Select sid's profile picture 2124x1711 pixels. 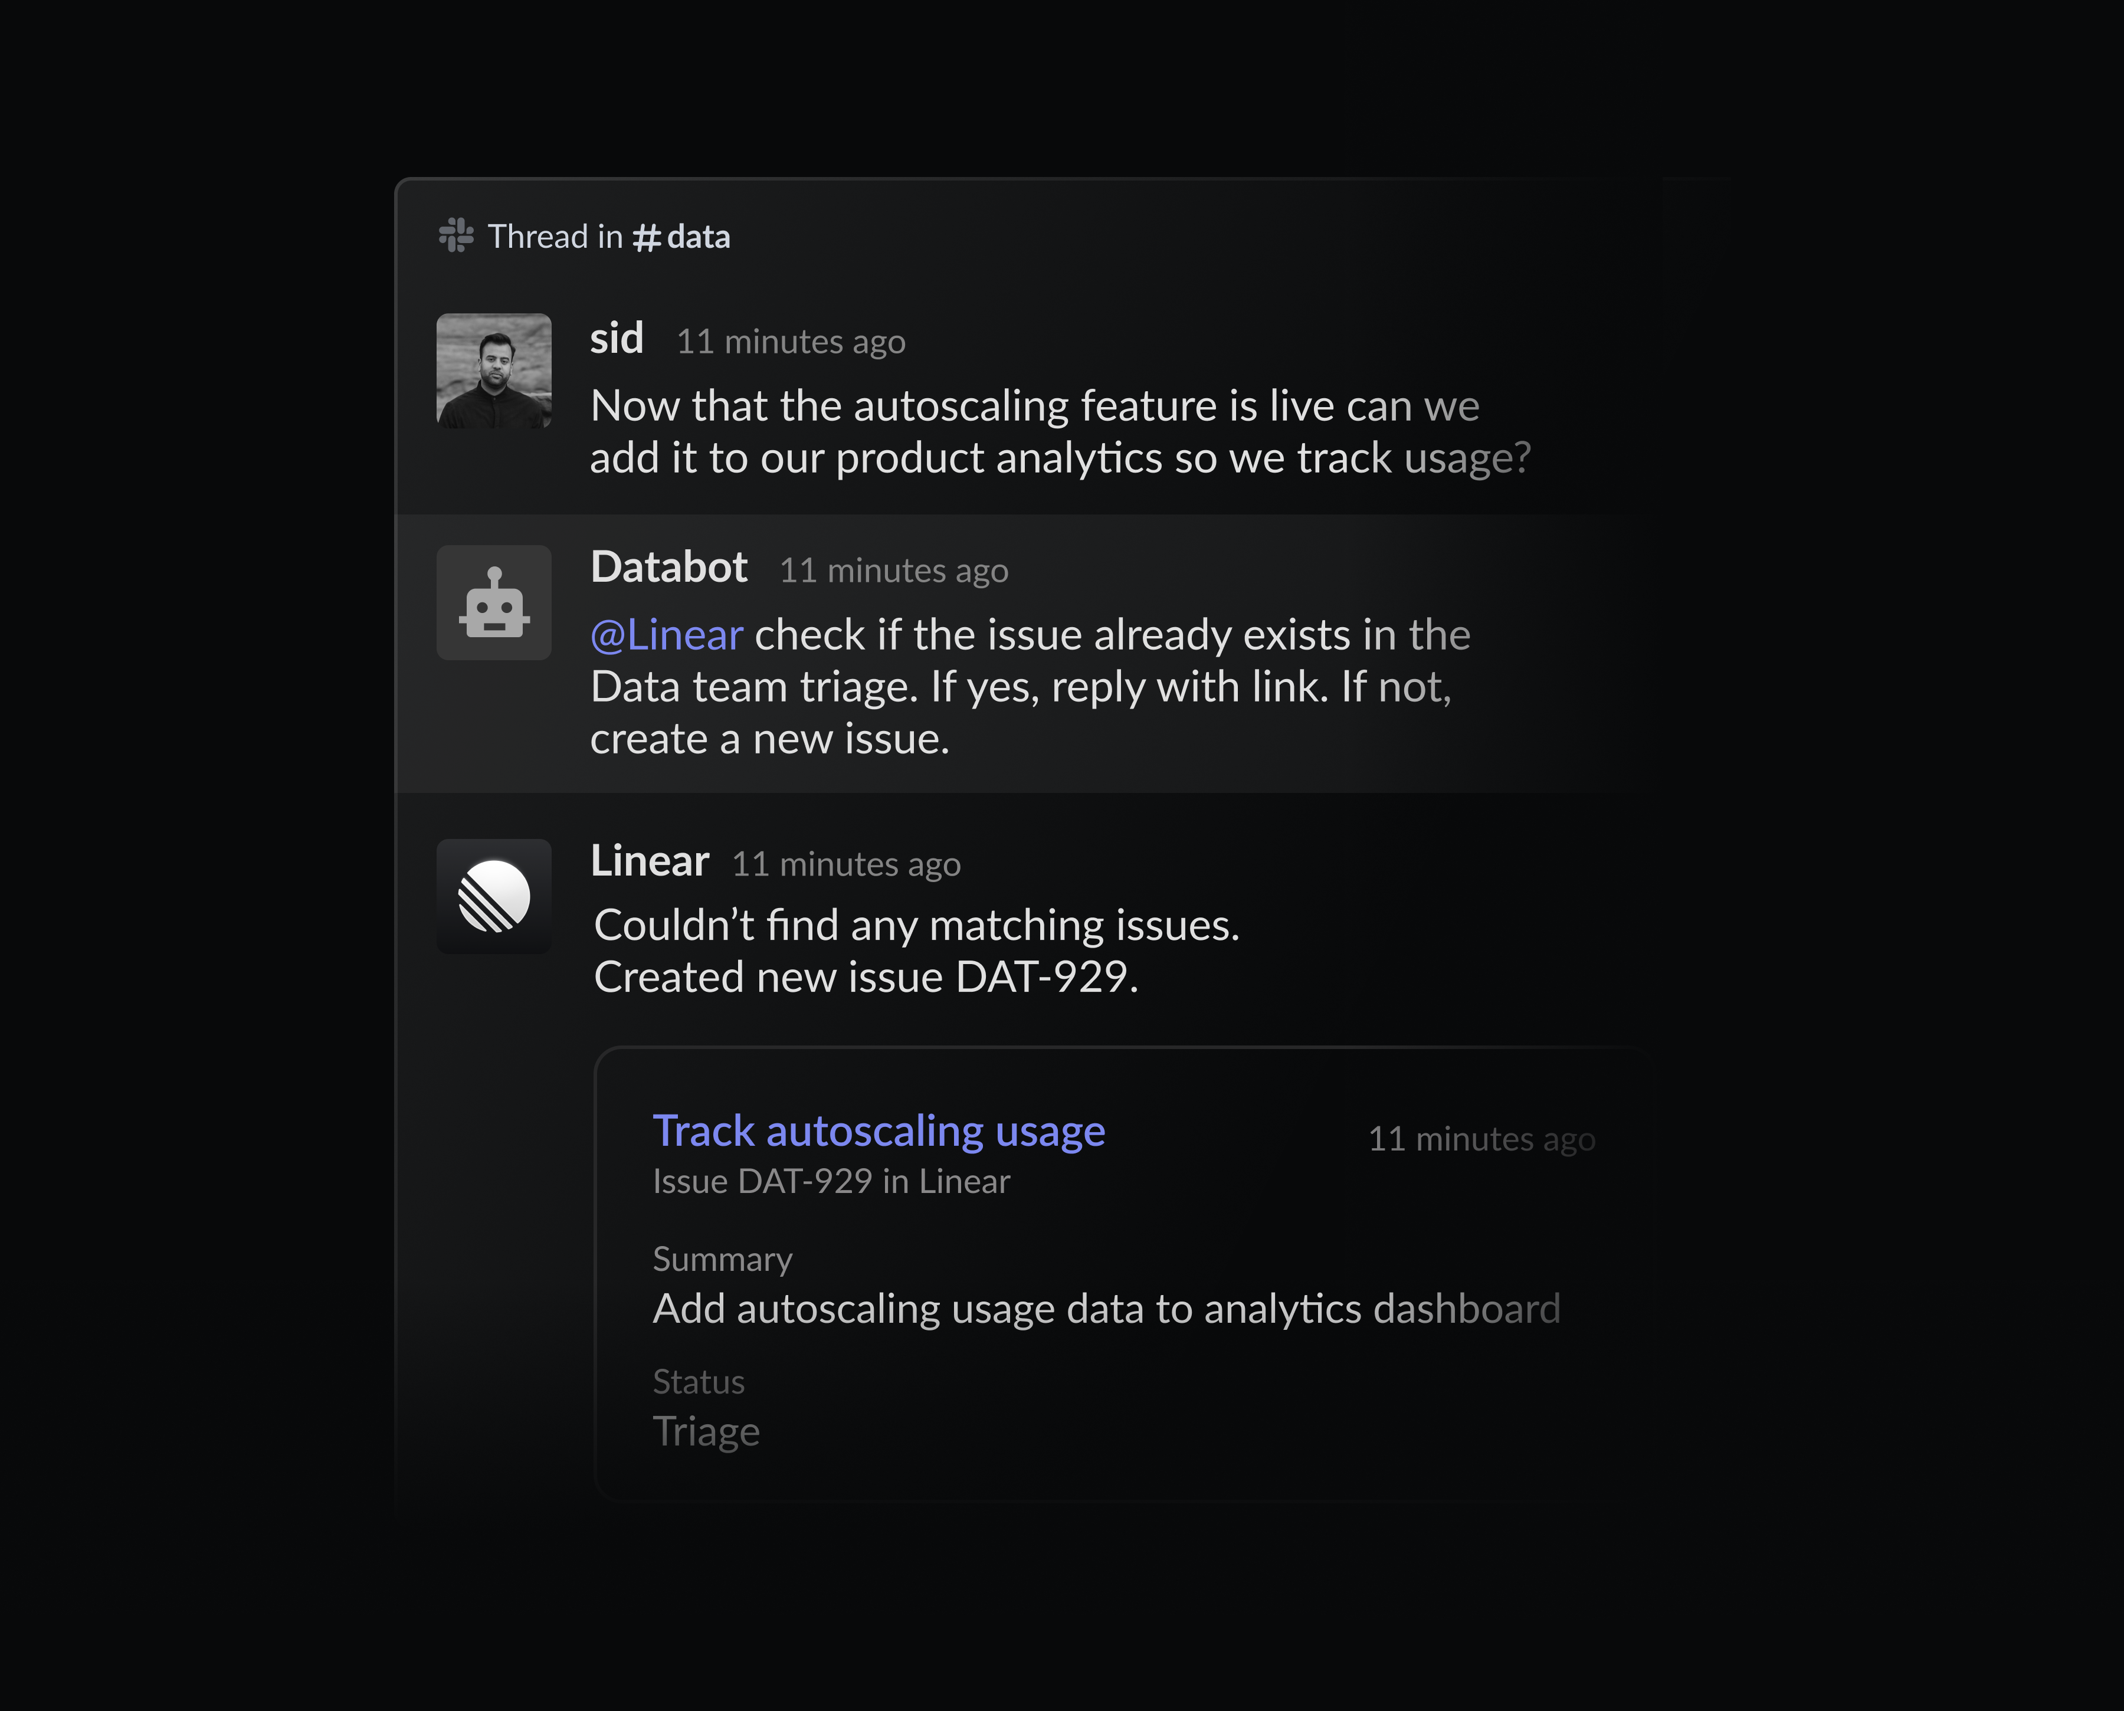click(x=493, y=372)
